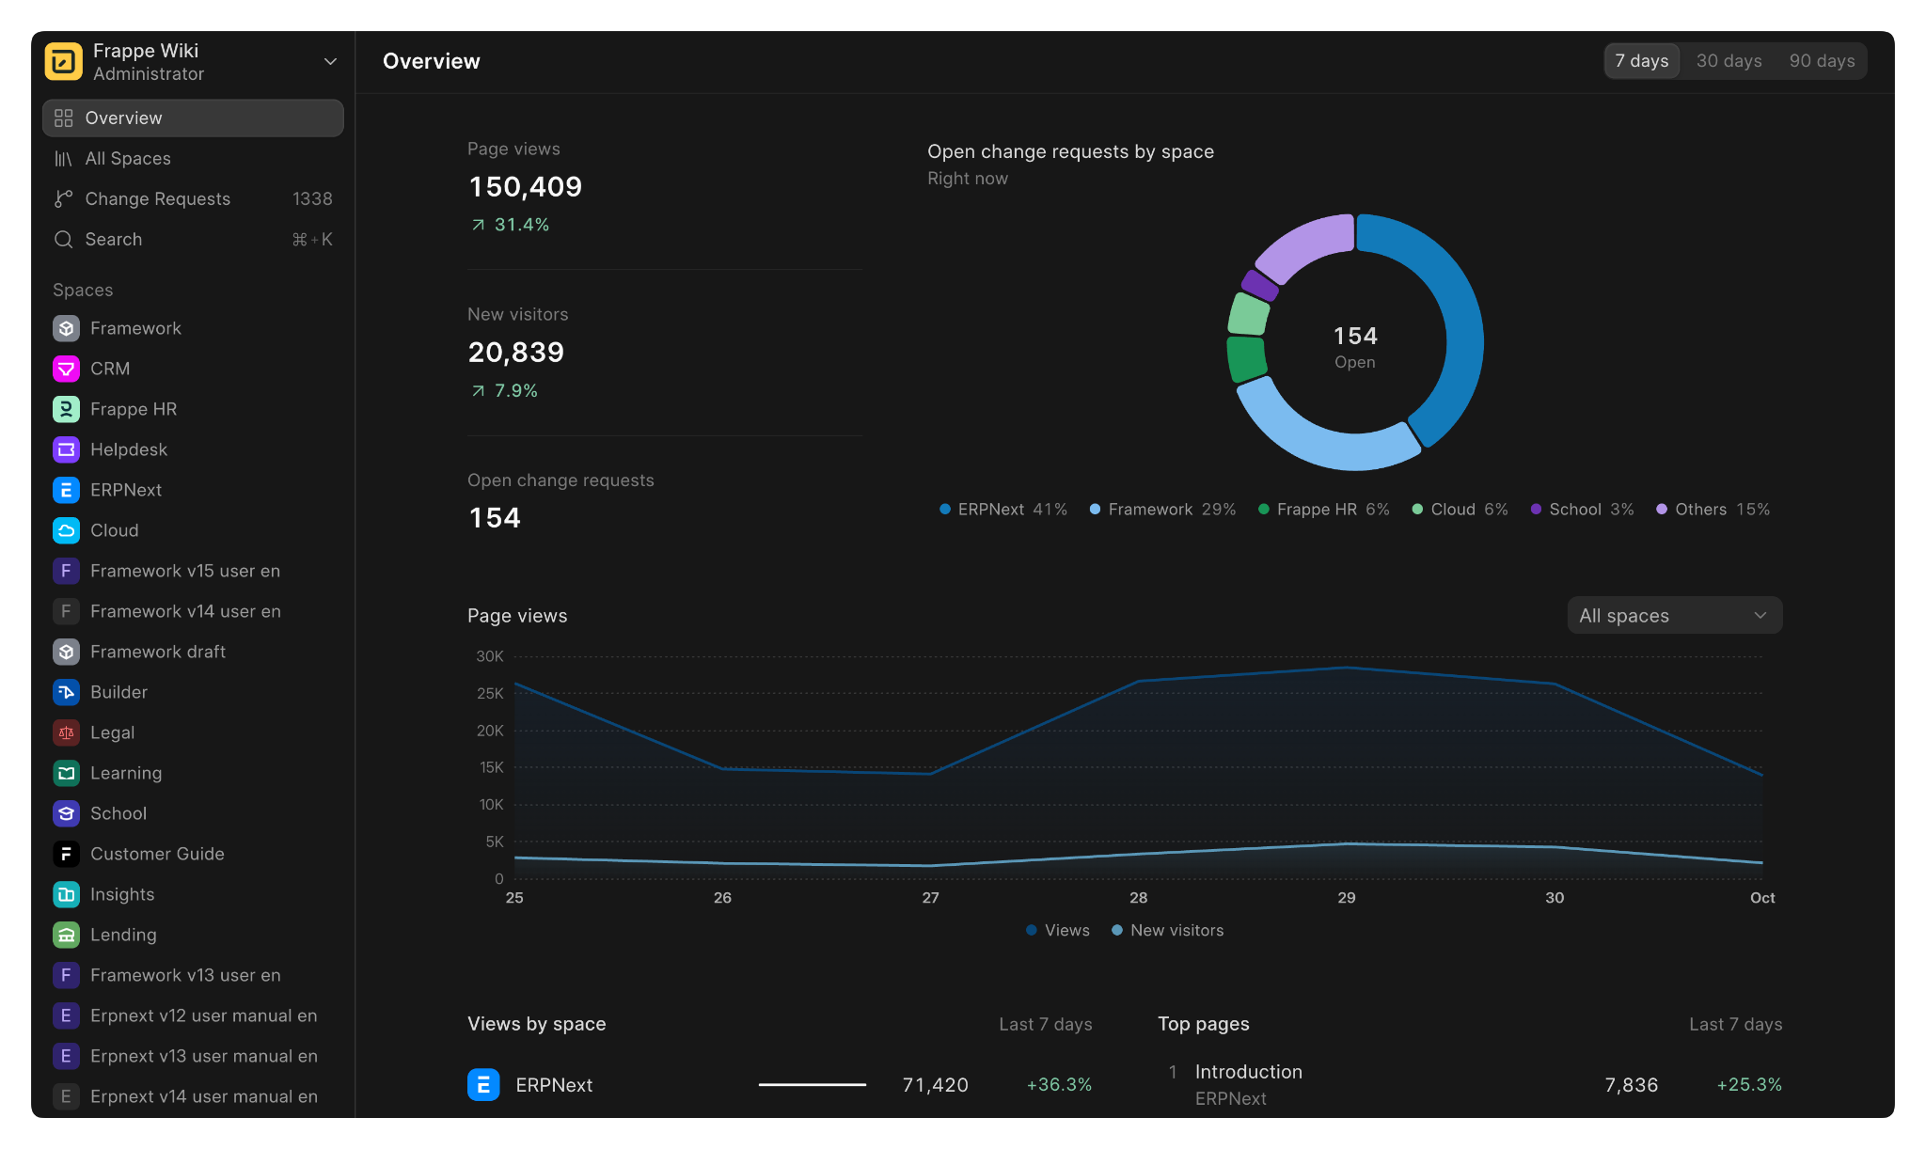
Task: Switch to the 30 days range
Action: click(x=1729, y=61)
